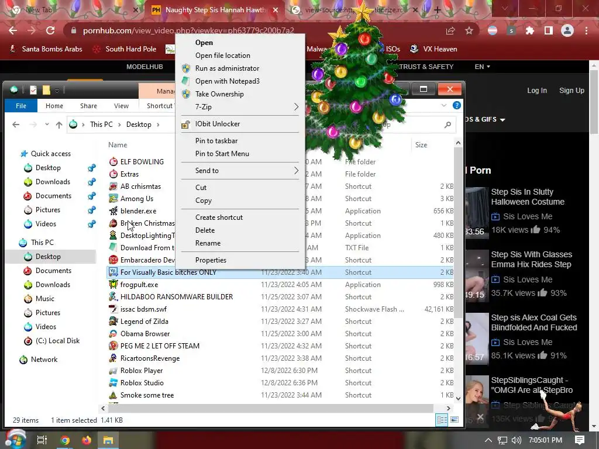Open the network icon in system tray
Viewport: 599px width, 449px height.
click(x=502, y=440)
